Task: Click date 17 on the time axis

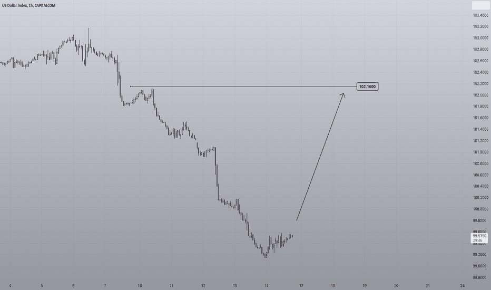Action: [301, 286]
